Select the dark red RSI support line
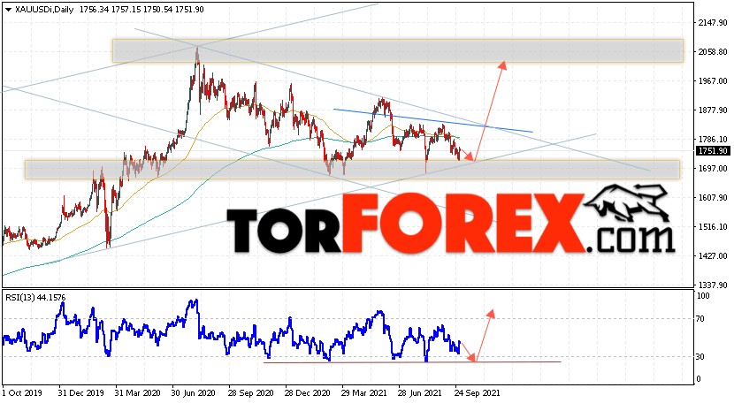 [x=412, y=361]
